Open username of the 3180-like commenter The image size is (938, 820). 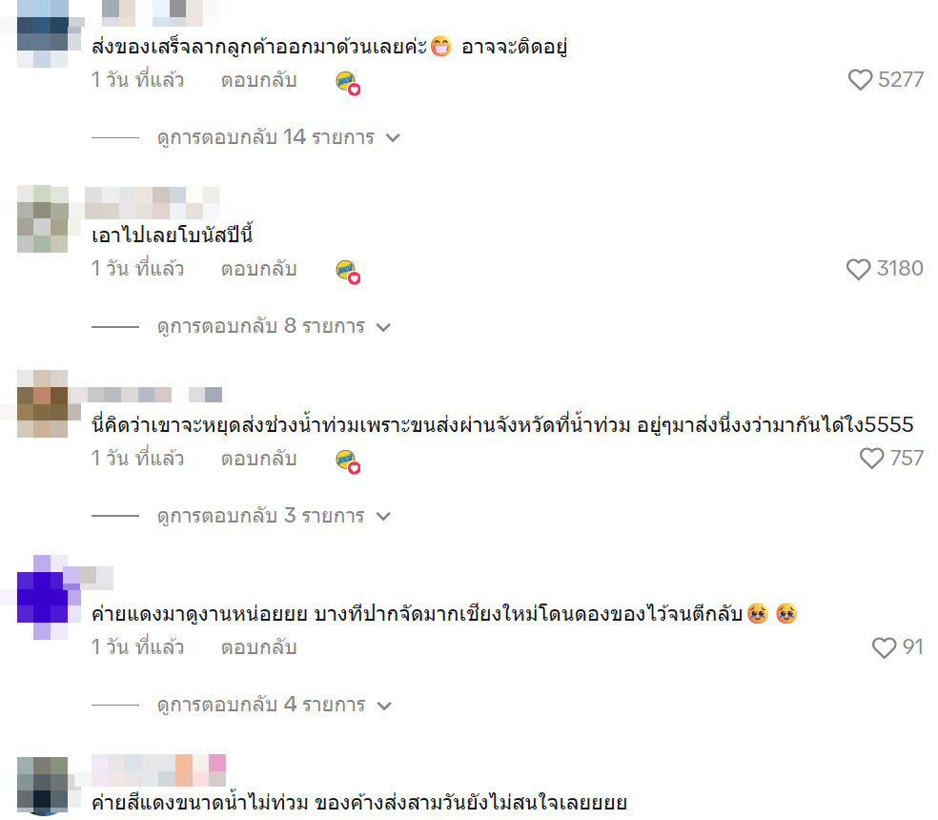[152, 203]
